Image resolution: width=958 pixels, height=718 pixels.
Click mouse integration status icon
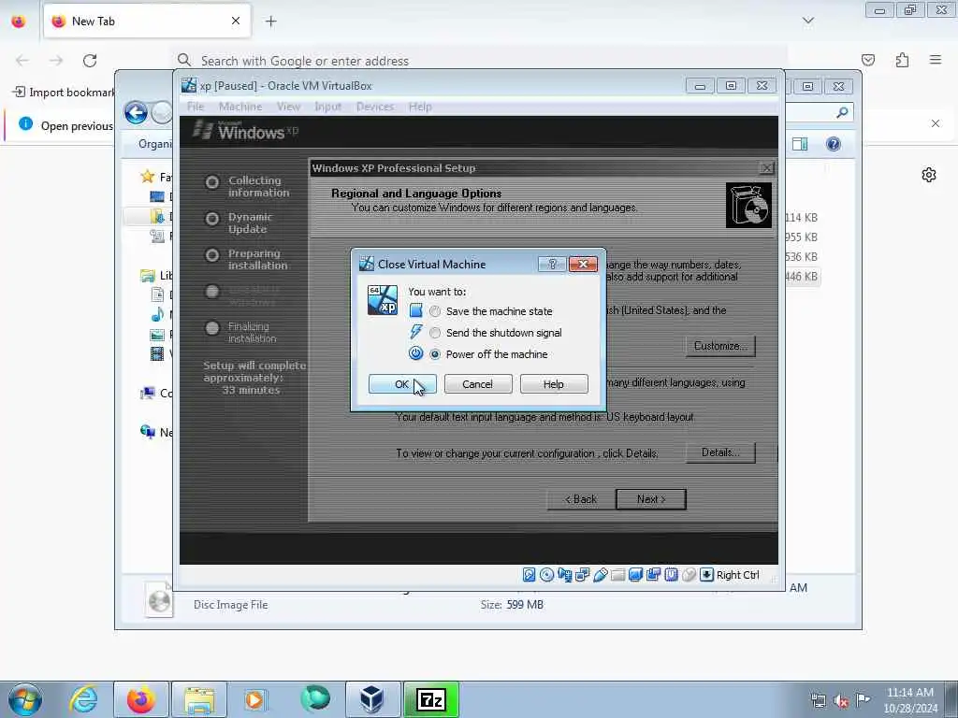pos(689,575)
